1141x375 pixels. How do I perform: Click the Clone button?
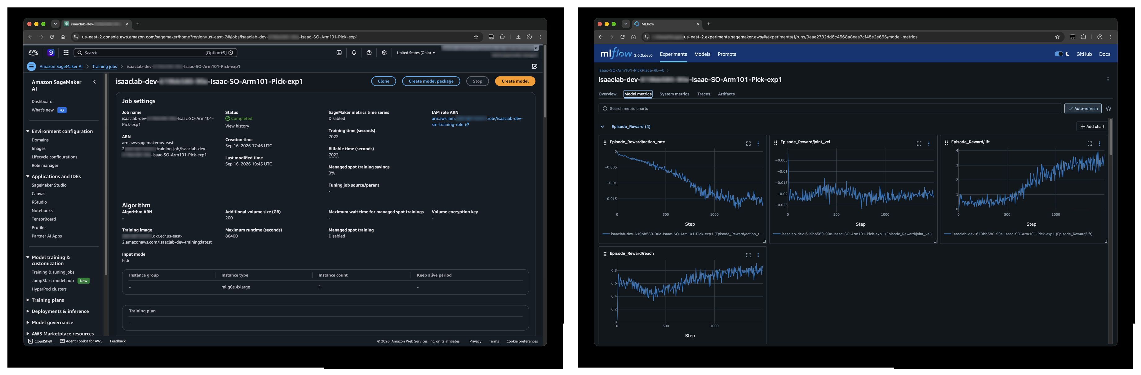pos(383,82)
